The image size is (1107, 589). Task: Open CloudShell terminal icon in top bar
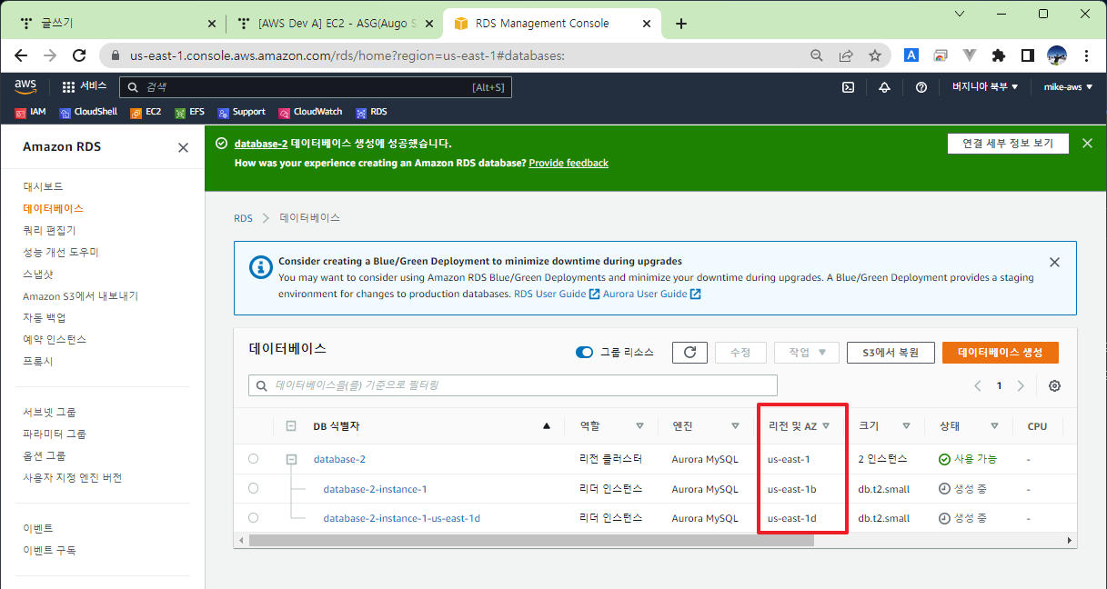pyautogui.click(x=848, y=87)
